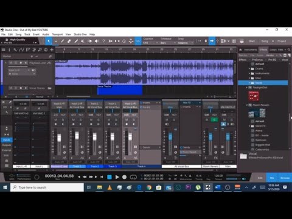Click the transport Play button

[117, 177]
